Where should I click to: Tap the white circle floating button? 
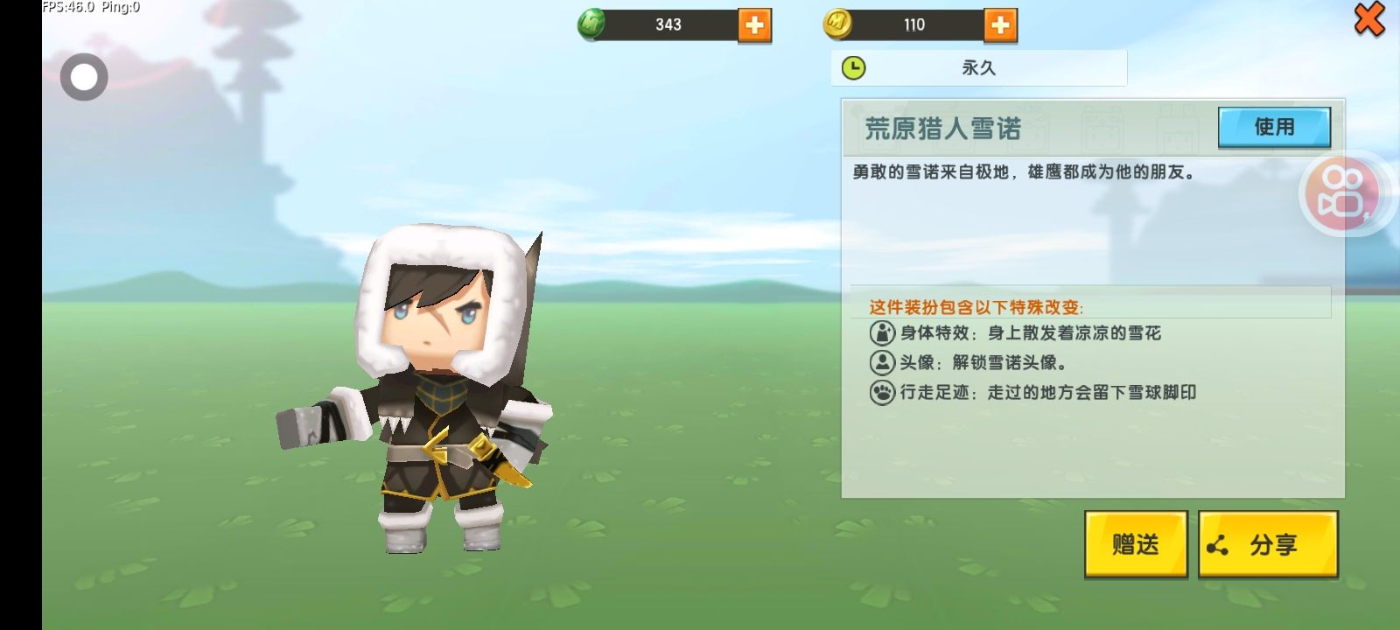pos(84,77)
